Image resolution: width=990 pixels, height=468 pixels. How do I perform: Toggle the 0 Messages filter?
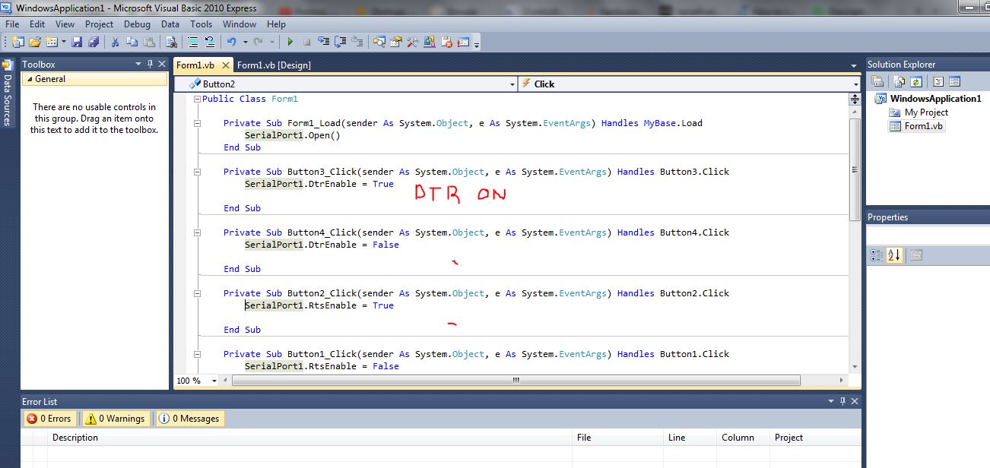click(190, 419)
